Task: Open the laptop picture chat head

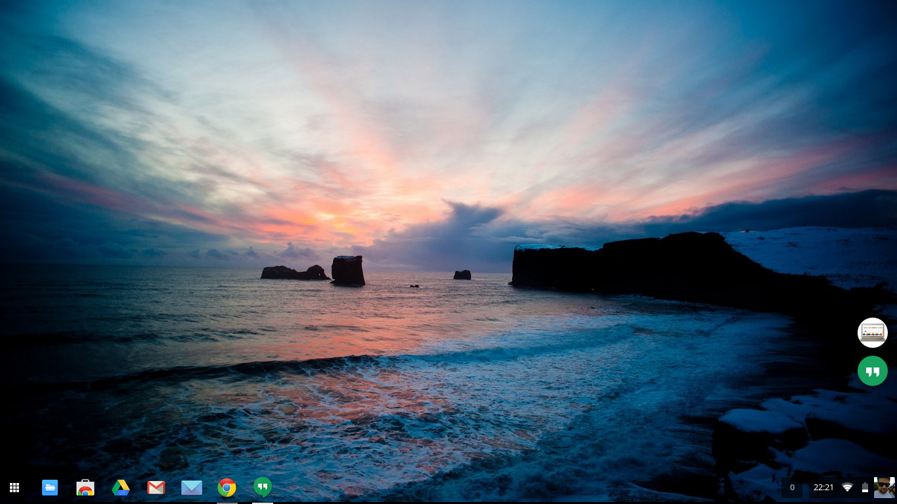Action: pyautogui.click(x=873, y=333)
